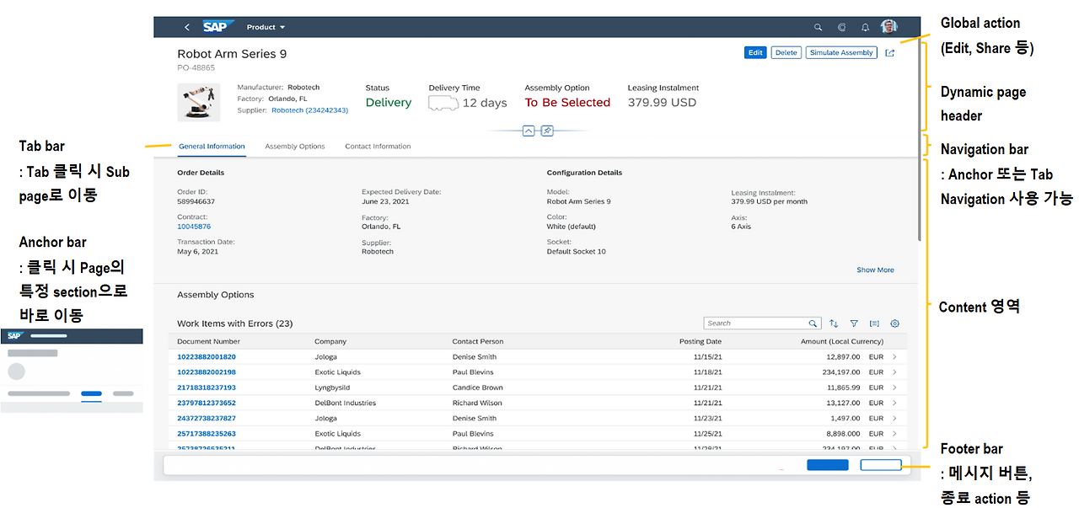The height and width of the screenshot is (508, 1079).
Task: Open table grouping options
Action: point(874,324)
